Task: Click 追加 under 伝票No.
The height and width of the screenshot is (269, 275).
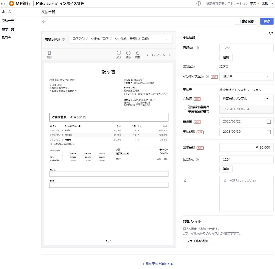Action: (x=226, y=169)
